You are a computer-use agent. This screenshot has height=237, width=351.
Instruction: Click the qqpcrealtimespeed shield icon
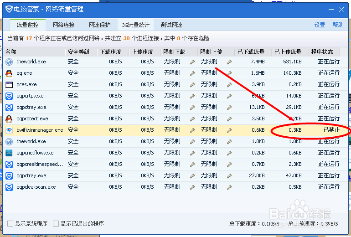(x=9, y=164)
